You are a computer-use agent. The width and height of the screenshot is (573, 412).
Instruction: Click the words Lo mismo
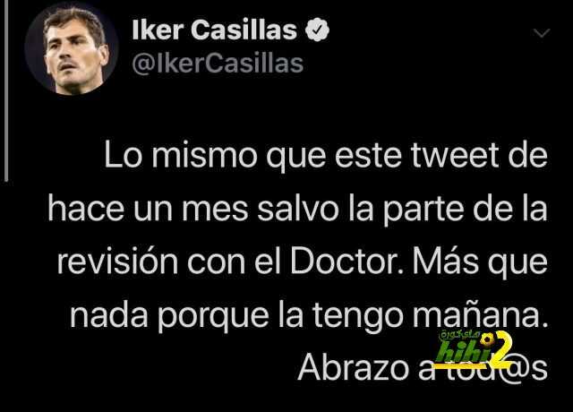pos(181,155)
